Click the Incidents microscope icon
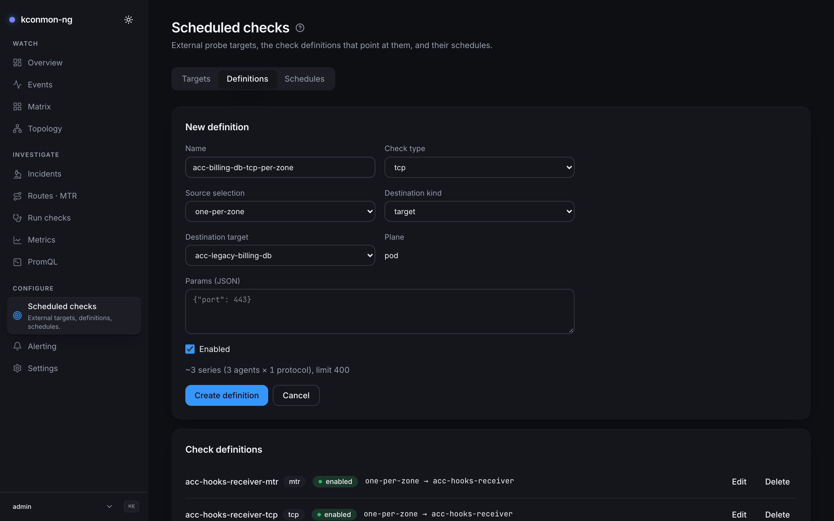The height and width of the screenshot is (521, 834). point(17,174)
